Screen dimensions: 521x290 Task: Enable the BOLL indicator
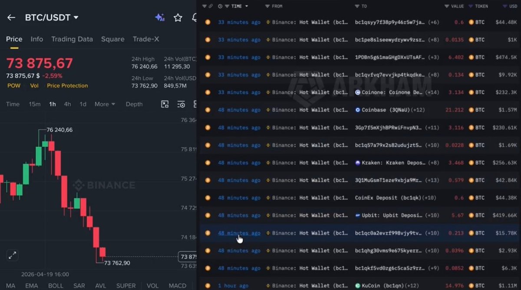click(x=56, y=286)
